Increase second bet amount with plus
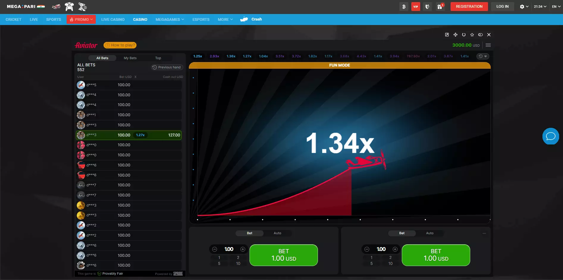 click(395, 249)
